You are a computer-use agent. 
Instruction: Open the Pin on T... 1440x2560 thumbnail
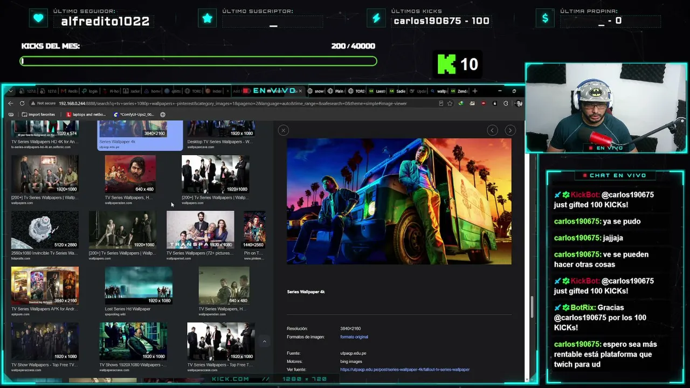254,230
